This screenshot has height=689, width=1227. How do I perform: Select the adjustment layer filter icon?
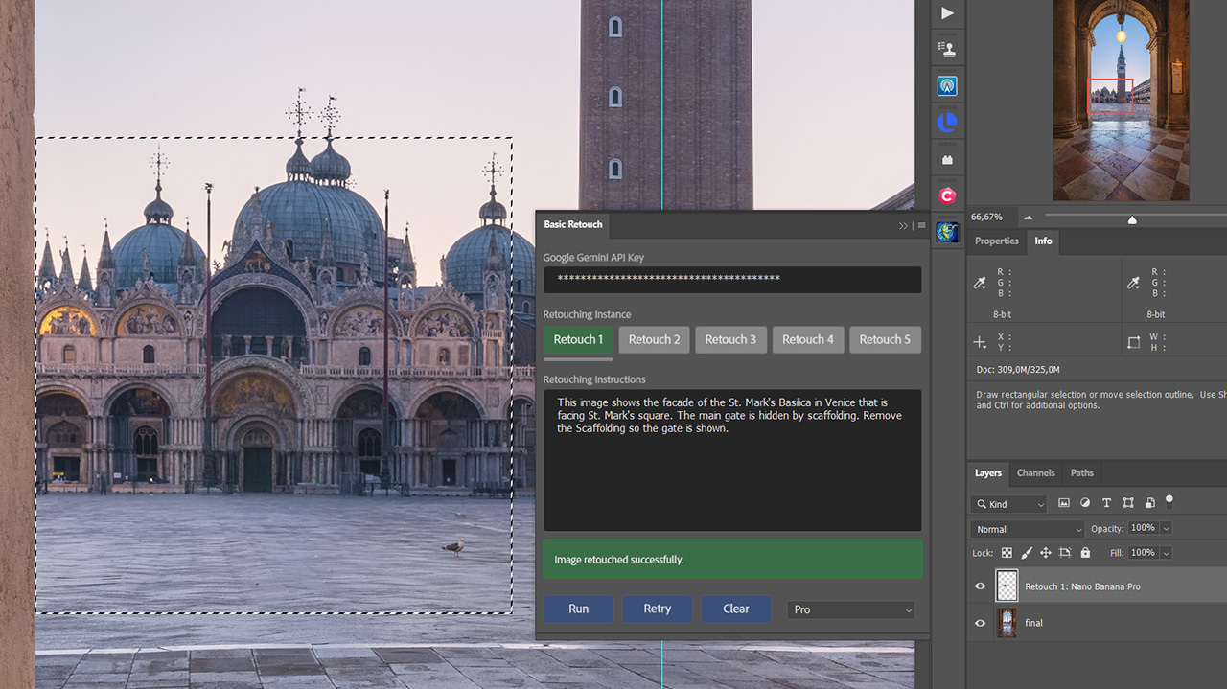1085,502
